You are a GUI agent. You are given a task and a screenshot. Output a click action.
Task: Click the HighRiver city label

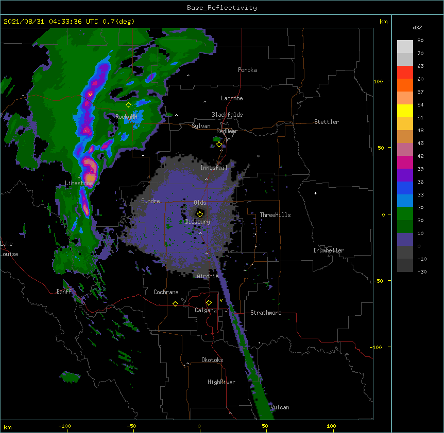pyautogui.click(x=221, y=382)
